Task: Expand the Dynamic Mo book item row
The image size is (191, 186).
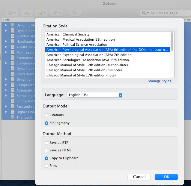Action: coord(6,25)
